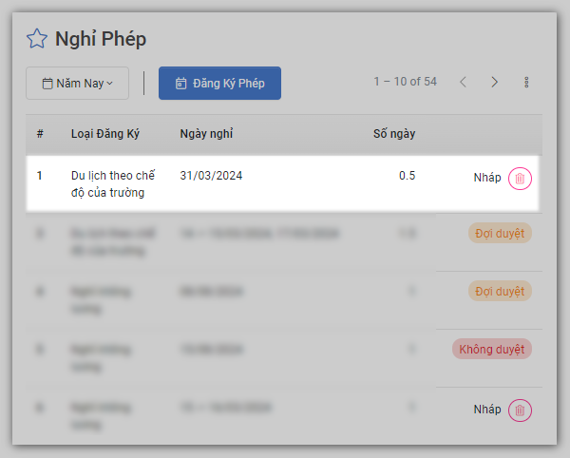
Task: Click the calendar icon on Đăng Ký Phép
Action: pos(180,84)
